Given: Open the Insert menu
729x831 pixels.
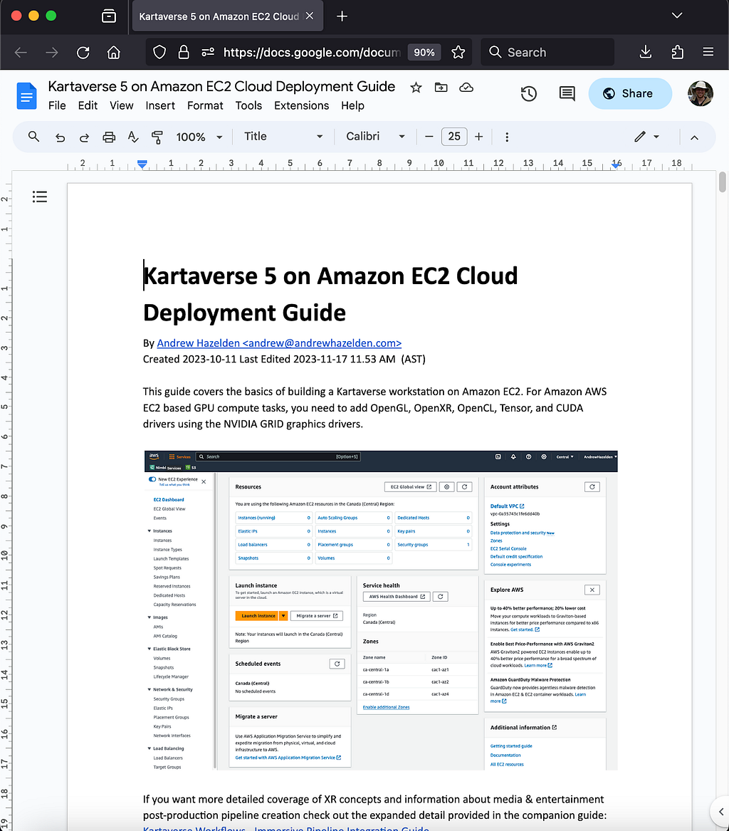Looking at the screenshot, I should (x=160, y=105).
